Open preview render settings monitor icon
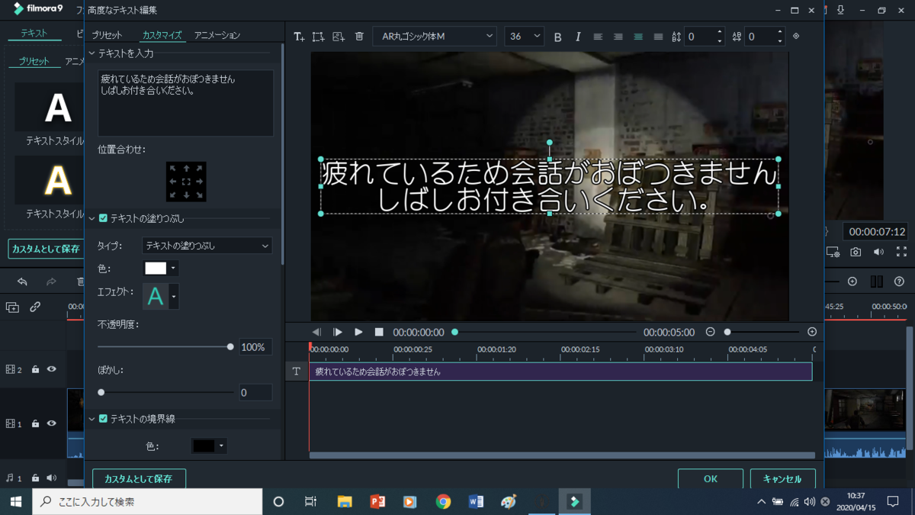This screenshot has width=915, height=515. 833,252
